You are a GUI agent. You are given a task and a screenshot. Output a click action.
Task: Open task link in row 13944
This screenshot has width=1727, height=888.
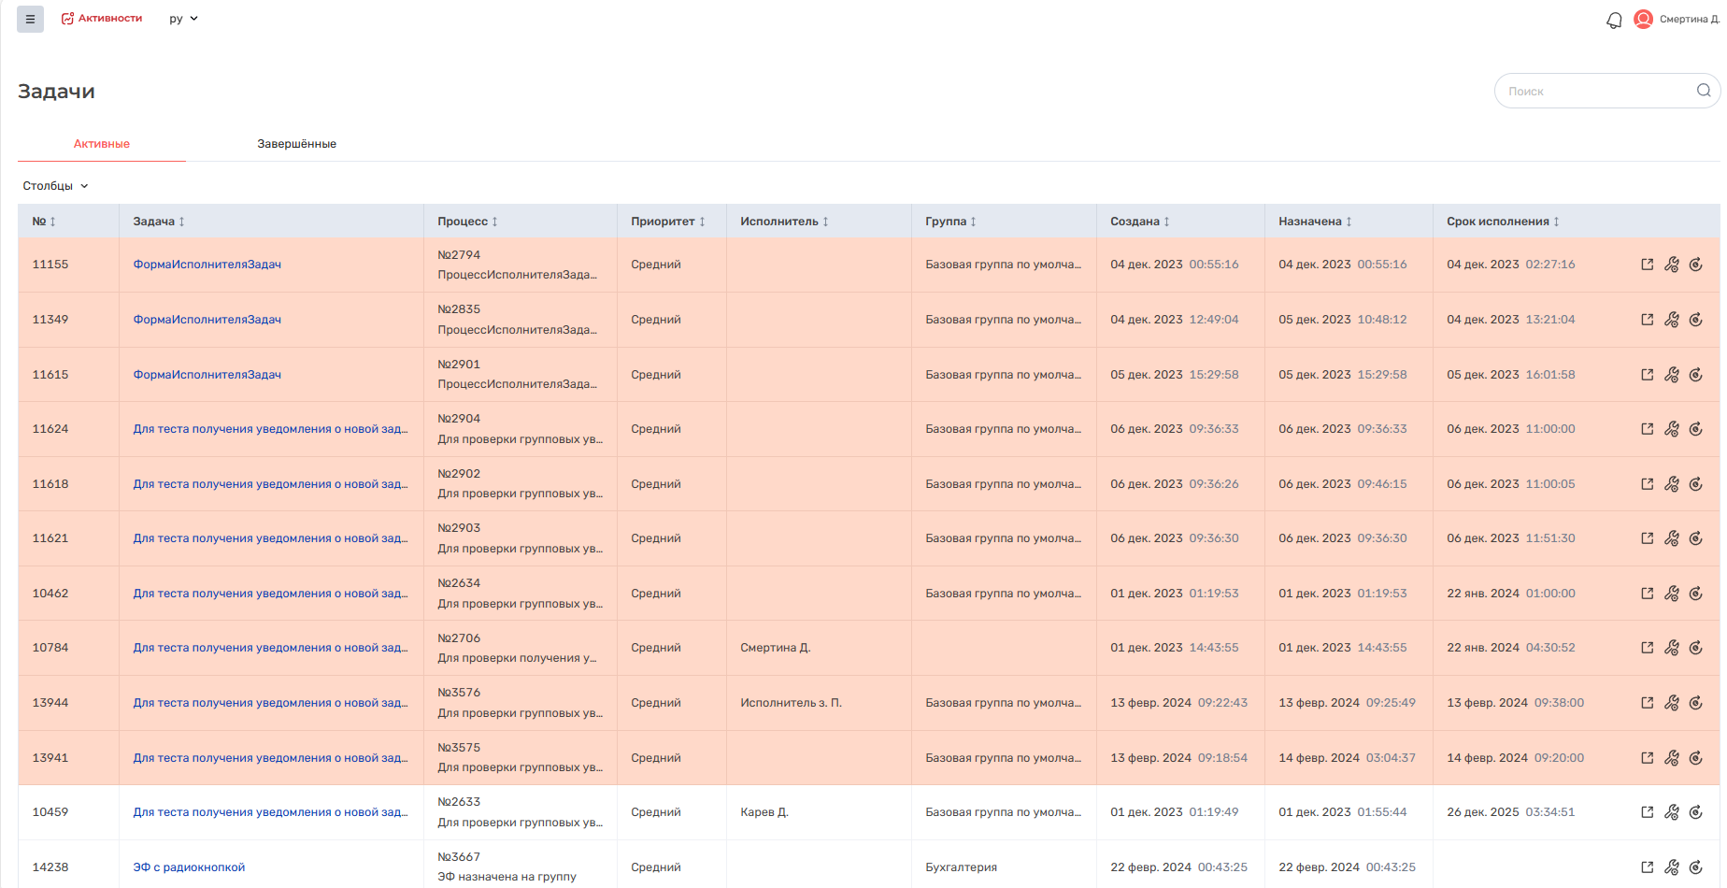(x=270, y=703)
